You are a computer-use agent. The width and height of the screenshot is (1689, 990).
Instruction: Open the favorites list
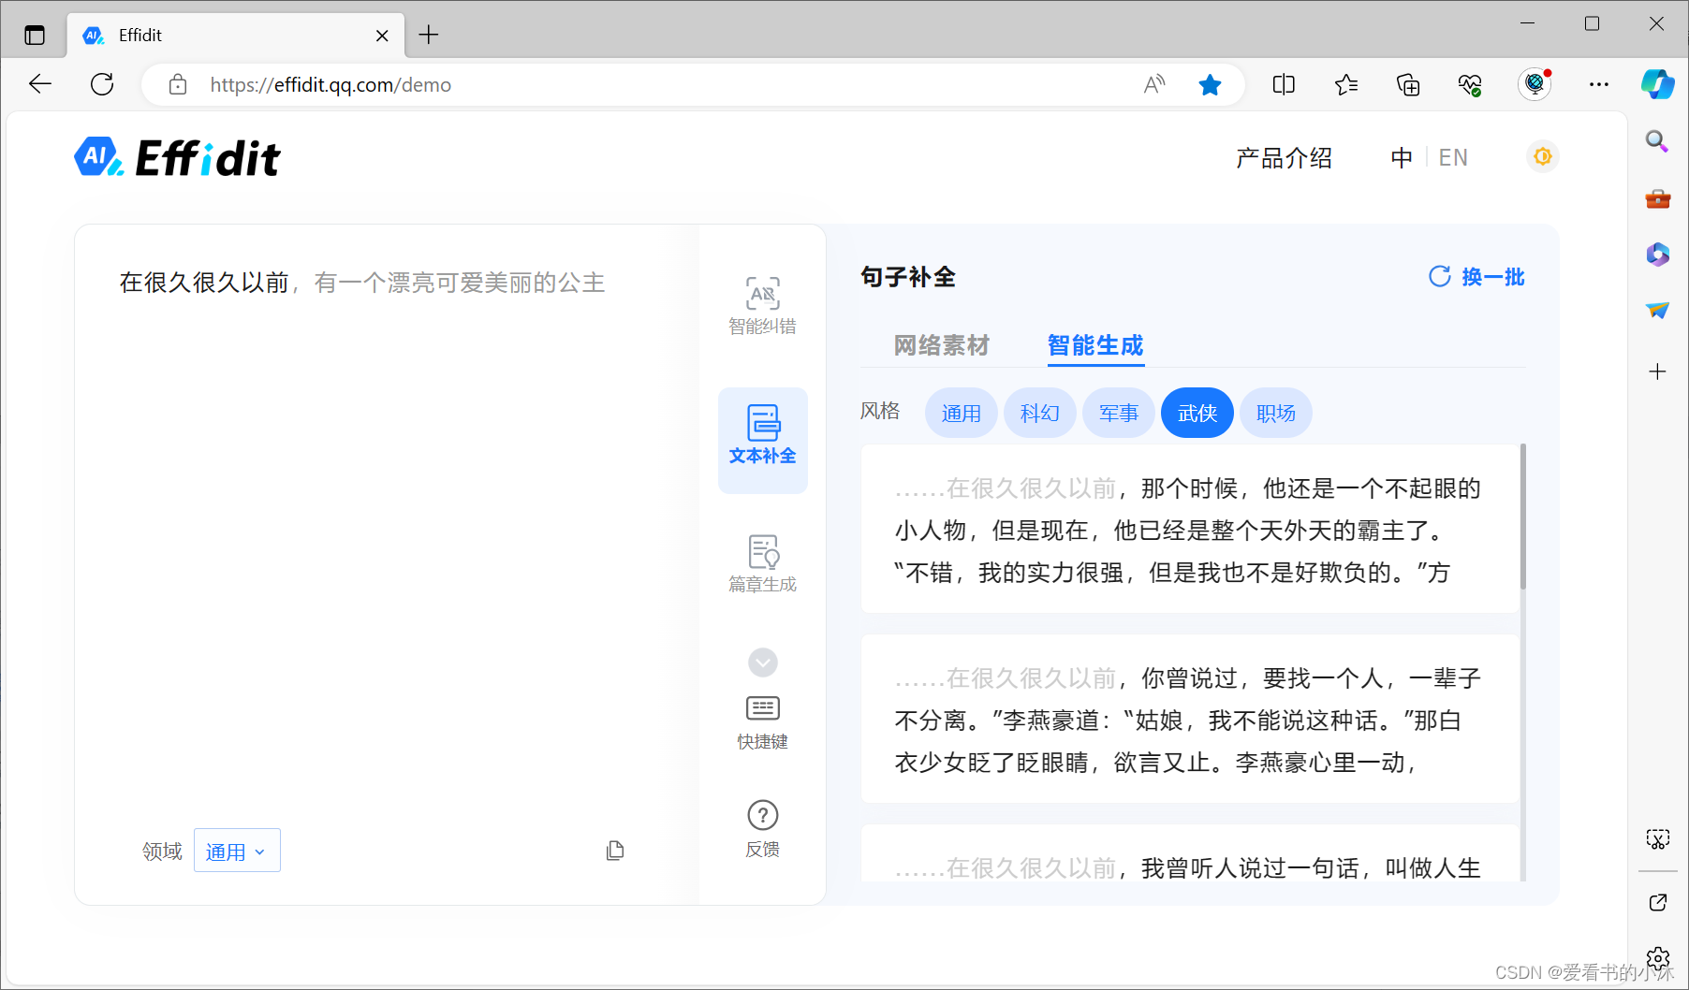pyautogui.click(x=1346, y=85)
